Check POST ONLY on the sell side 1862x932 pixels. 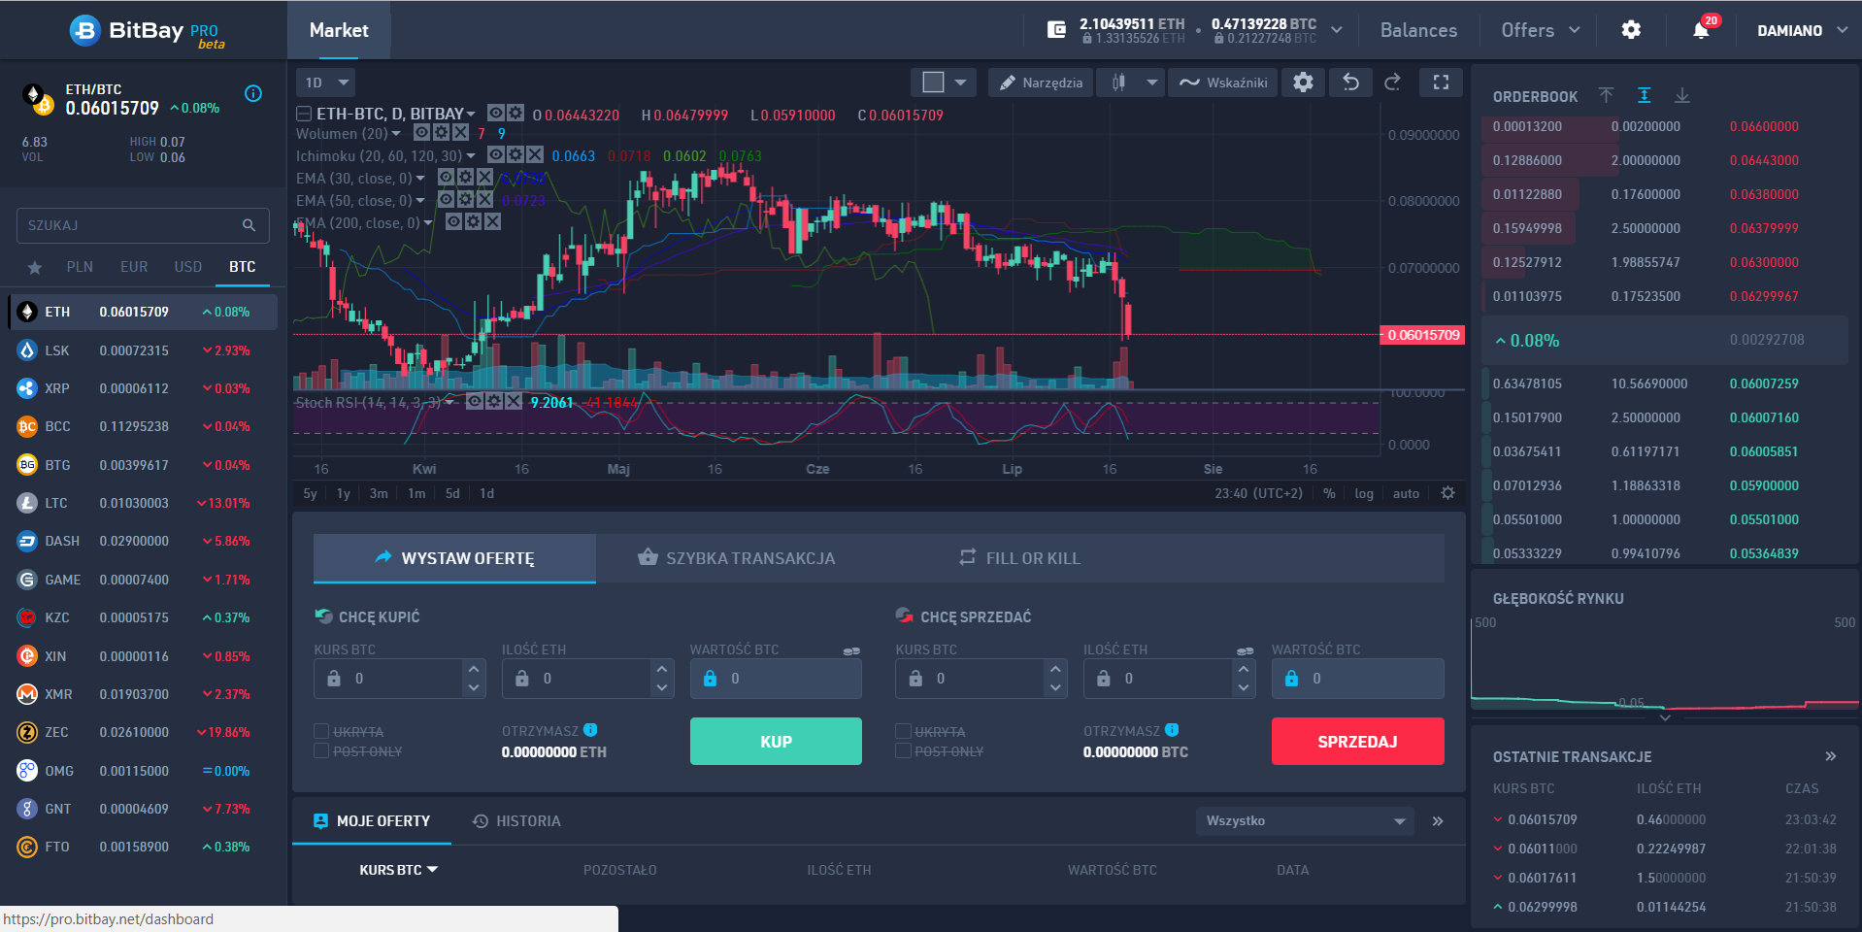pos(903,750)
